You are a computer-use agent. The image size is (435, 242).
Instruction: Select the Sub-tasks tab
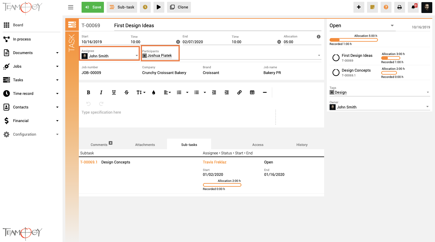coord(189,145)
